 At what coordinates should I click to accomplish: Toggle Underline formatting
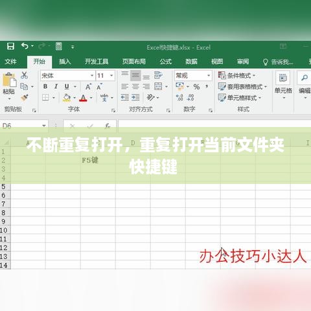67,87
